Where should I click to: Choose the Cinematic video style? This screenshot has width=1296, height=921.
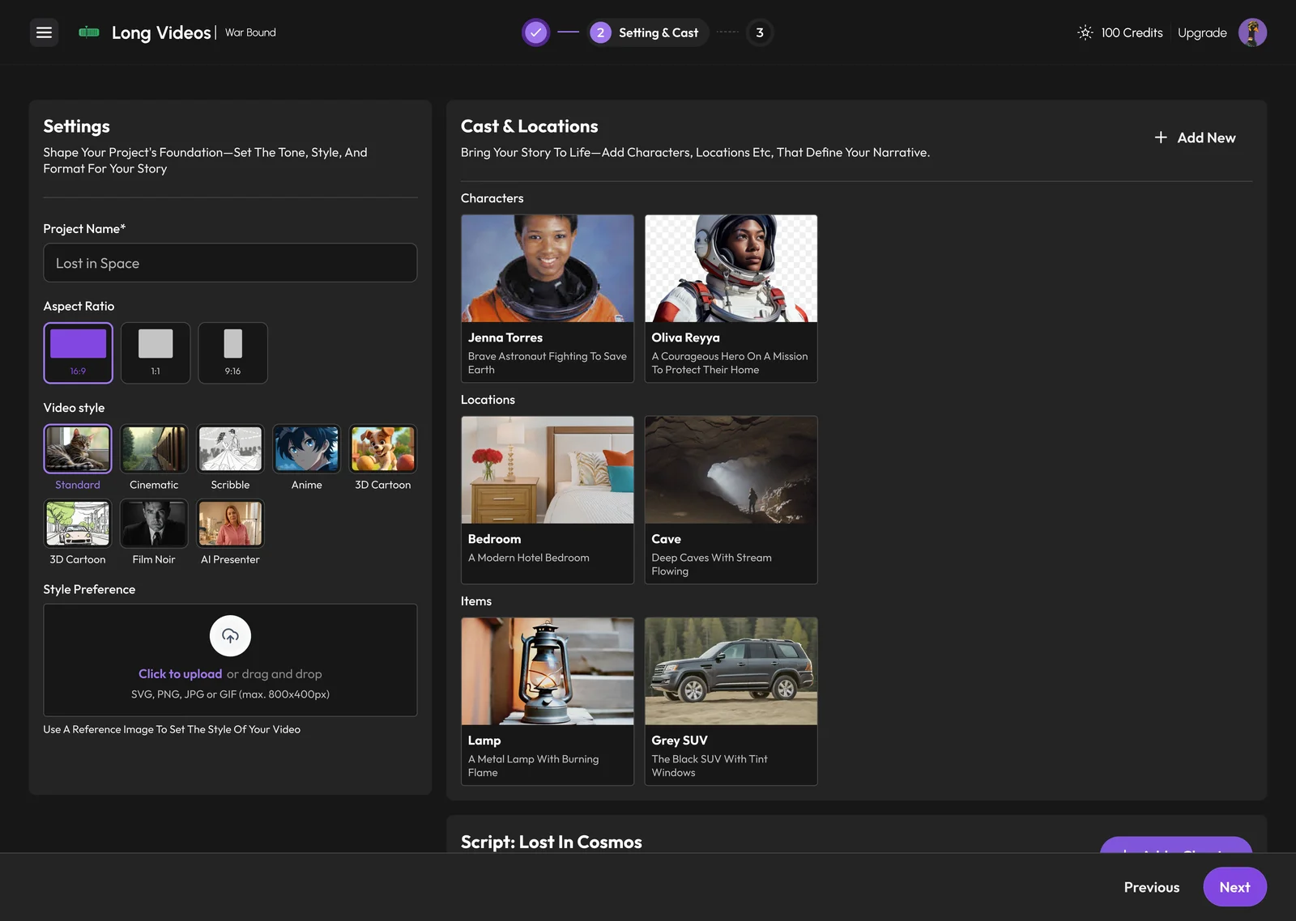pos(154,458)
